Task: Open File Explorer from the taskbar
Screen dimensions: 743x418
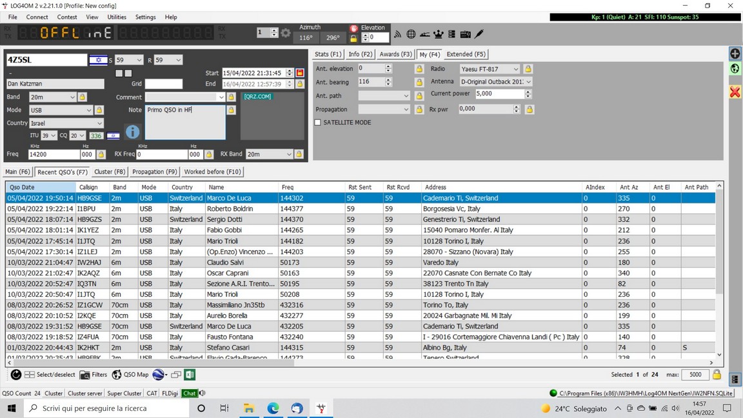Action: coord(249,408)
